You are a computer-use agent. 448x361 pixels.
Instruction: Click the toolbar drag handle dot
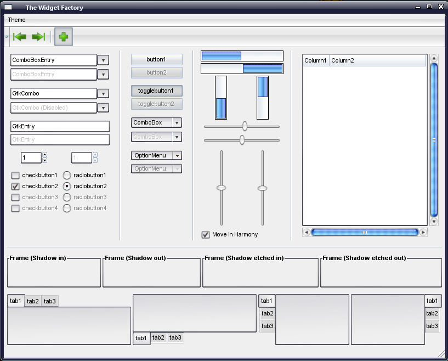(6, 37)
